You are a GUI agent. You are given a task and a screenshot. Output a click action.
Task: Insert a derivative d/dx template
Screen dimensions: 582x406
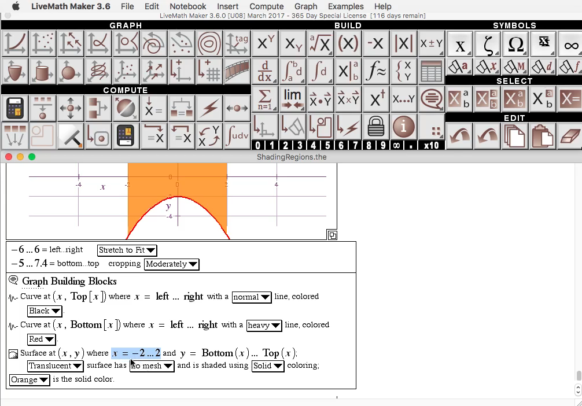[x=264, y=71]
